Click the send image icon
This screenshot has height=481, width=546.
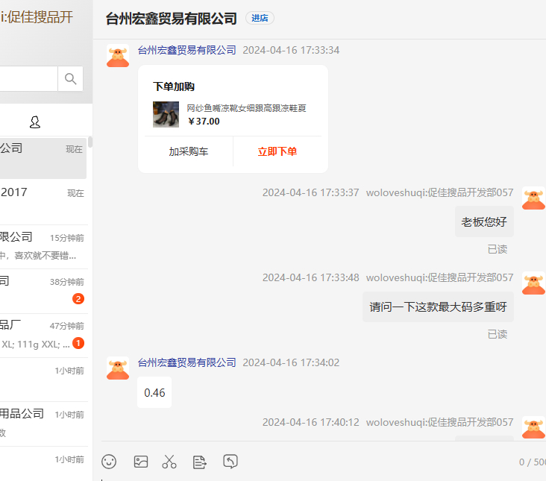coord(141,462)
